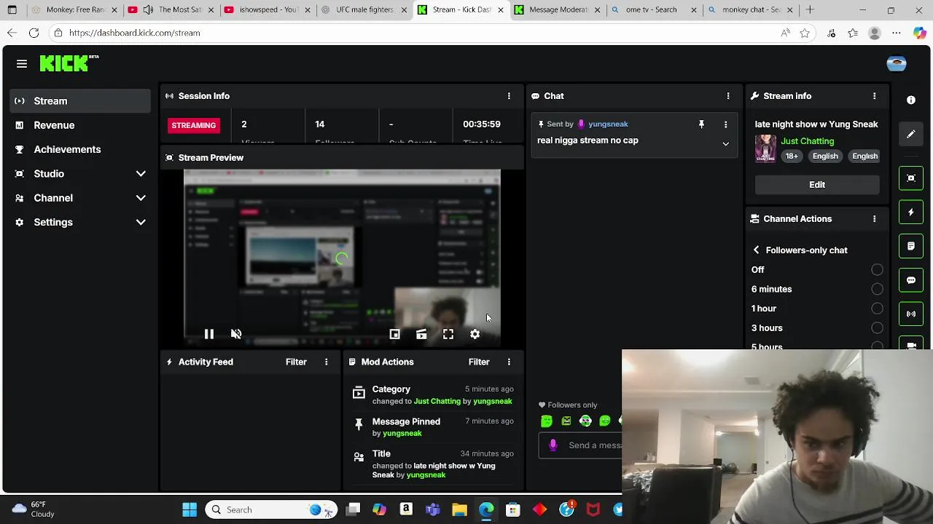Click yungsneak link in the Title mod action

click(x=426, y=475)
